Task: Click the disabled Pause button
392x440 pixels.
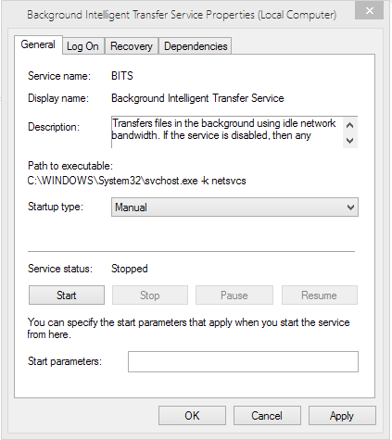Action: (x=234, y=295)
